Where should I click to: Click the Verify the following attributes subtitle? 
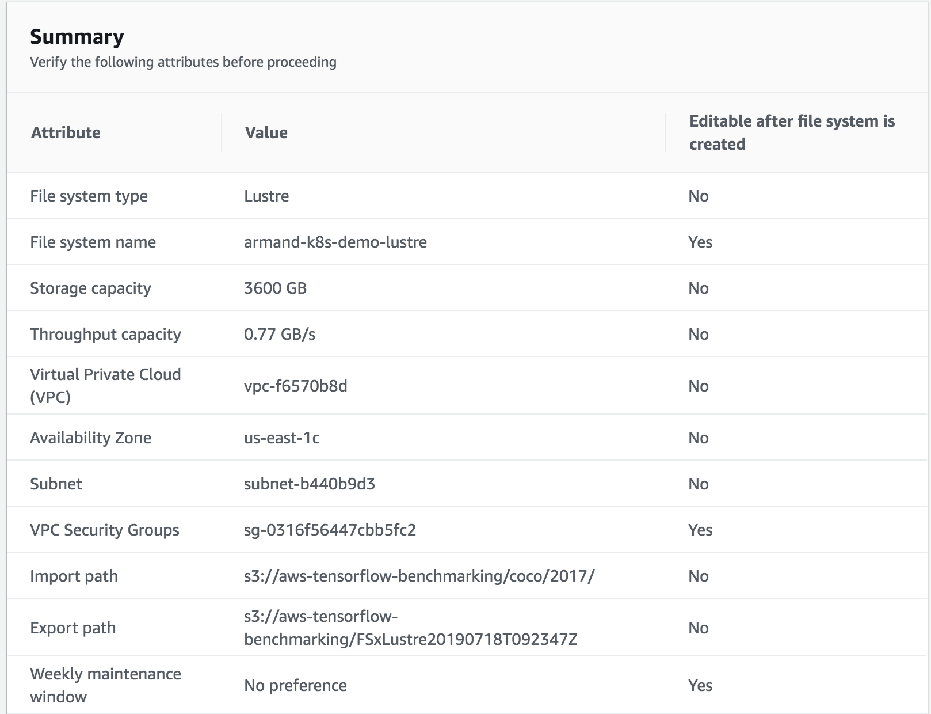[x=183, y=62]
